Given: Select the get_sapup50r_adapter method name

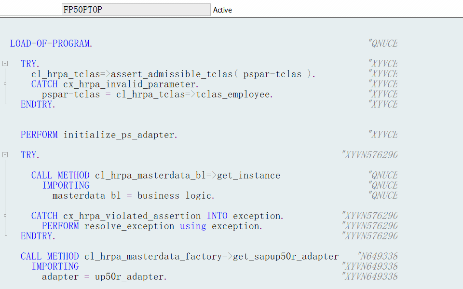Looking at the screenshot, I should pyautogui.click(x=286, y=256).
